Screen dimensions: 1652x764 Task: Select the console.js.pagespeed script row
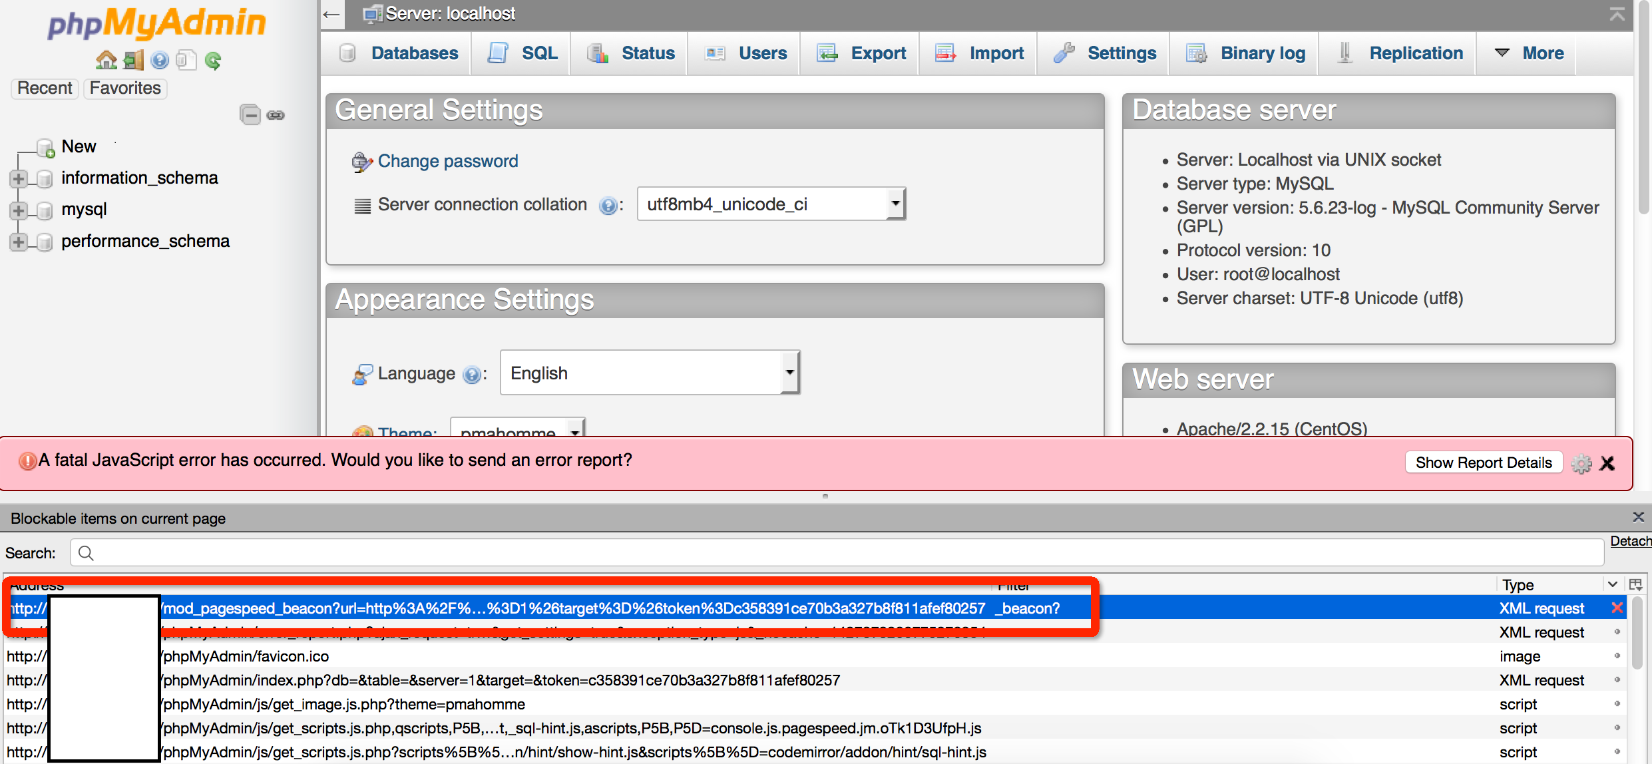(x=815, y=728)
